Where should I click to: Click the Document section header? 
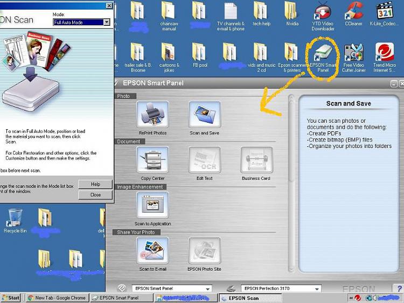pos(129,142)
